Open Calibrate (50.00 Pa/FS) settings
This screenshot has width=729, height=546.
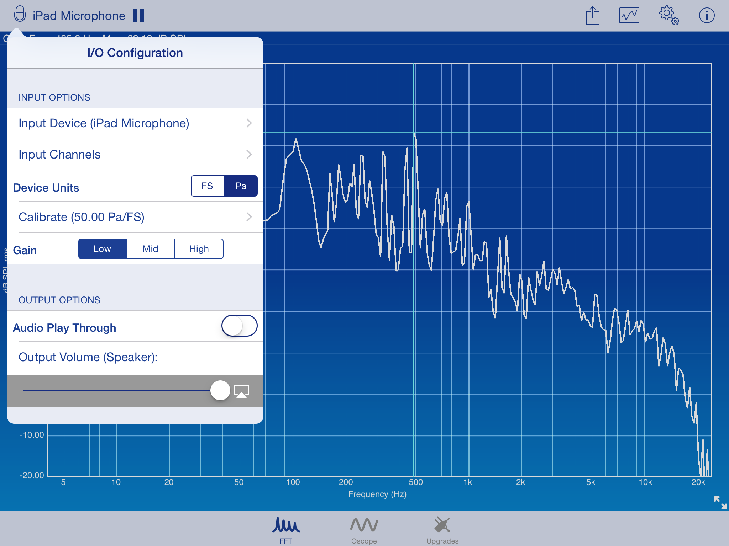135,217
